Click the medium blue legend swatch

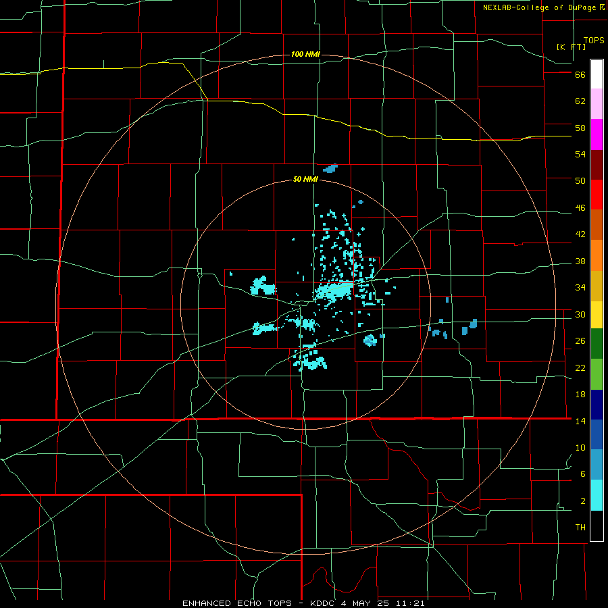coord(597,434)
